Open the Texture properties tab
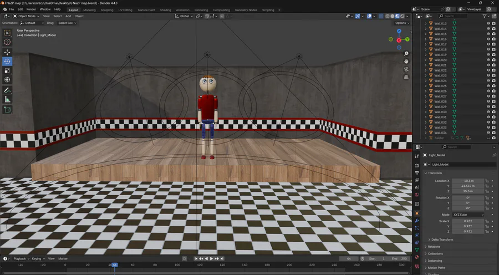Screen dimensions: 499x275 coord(417,266)
